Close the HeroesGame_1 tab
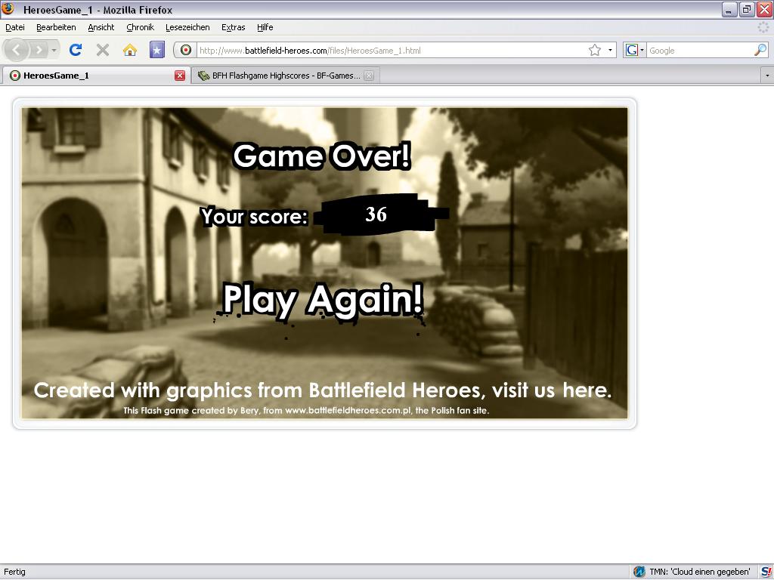Image resolution: width=774 pixels, height=580 pixels. 180,76
